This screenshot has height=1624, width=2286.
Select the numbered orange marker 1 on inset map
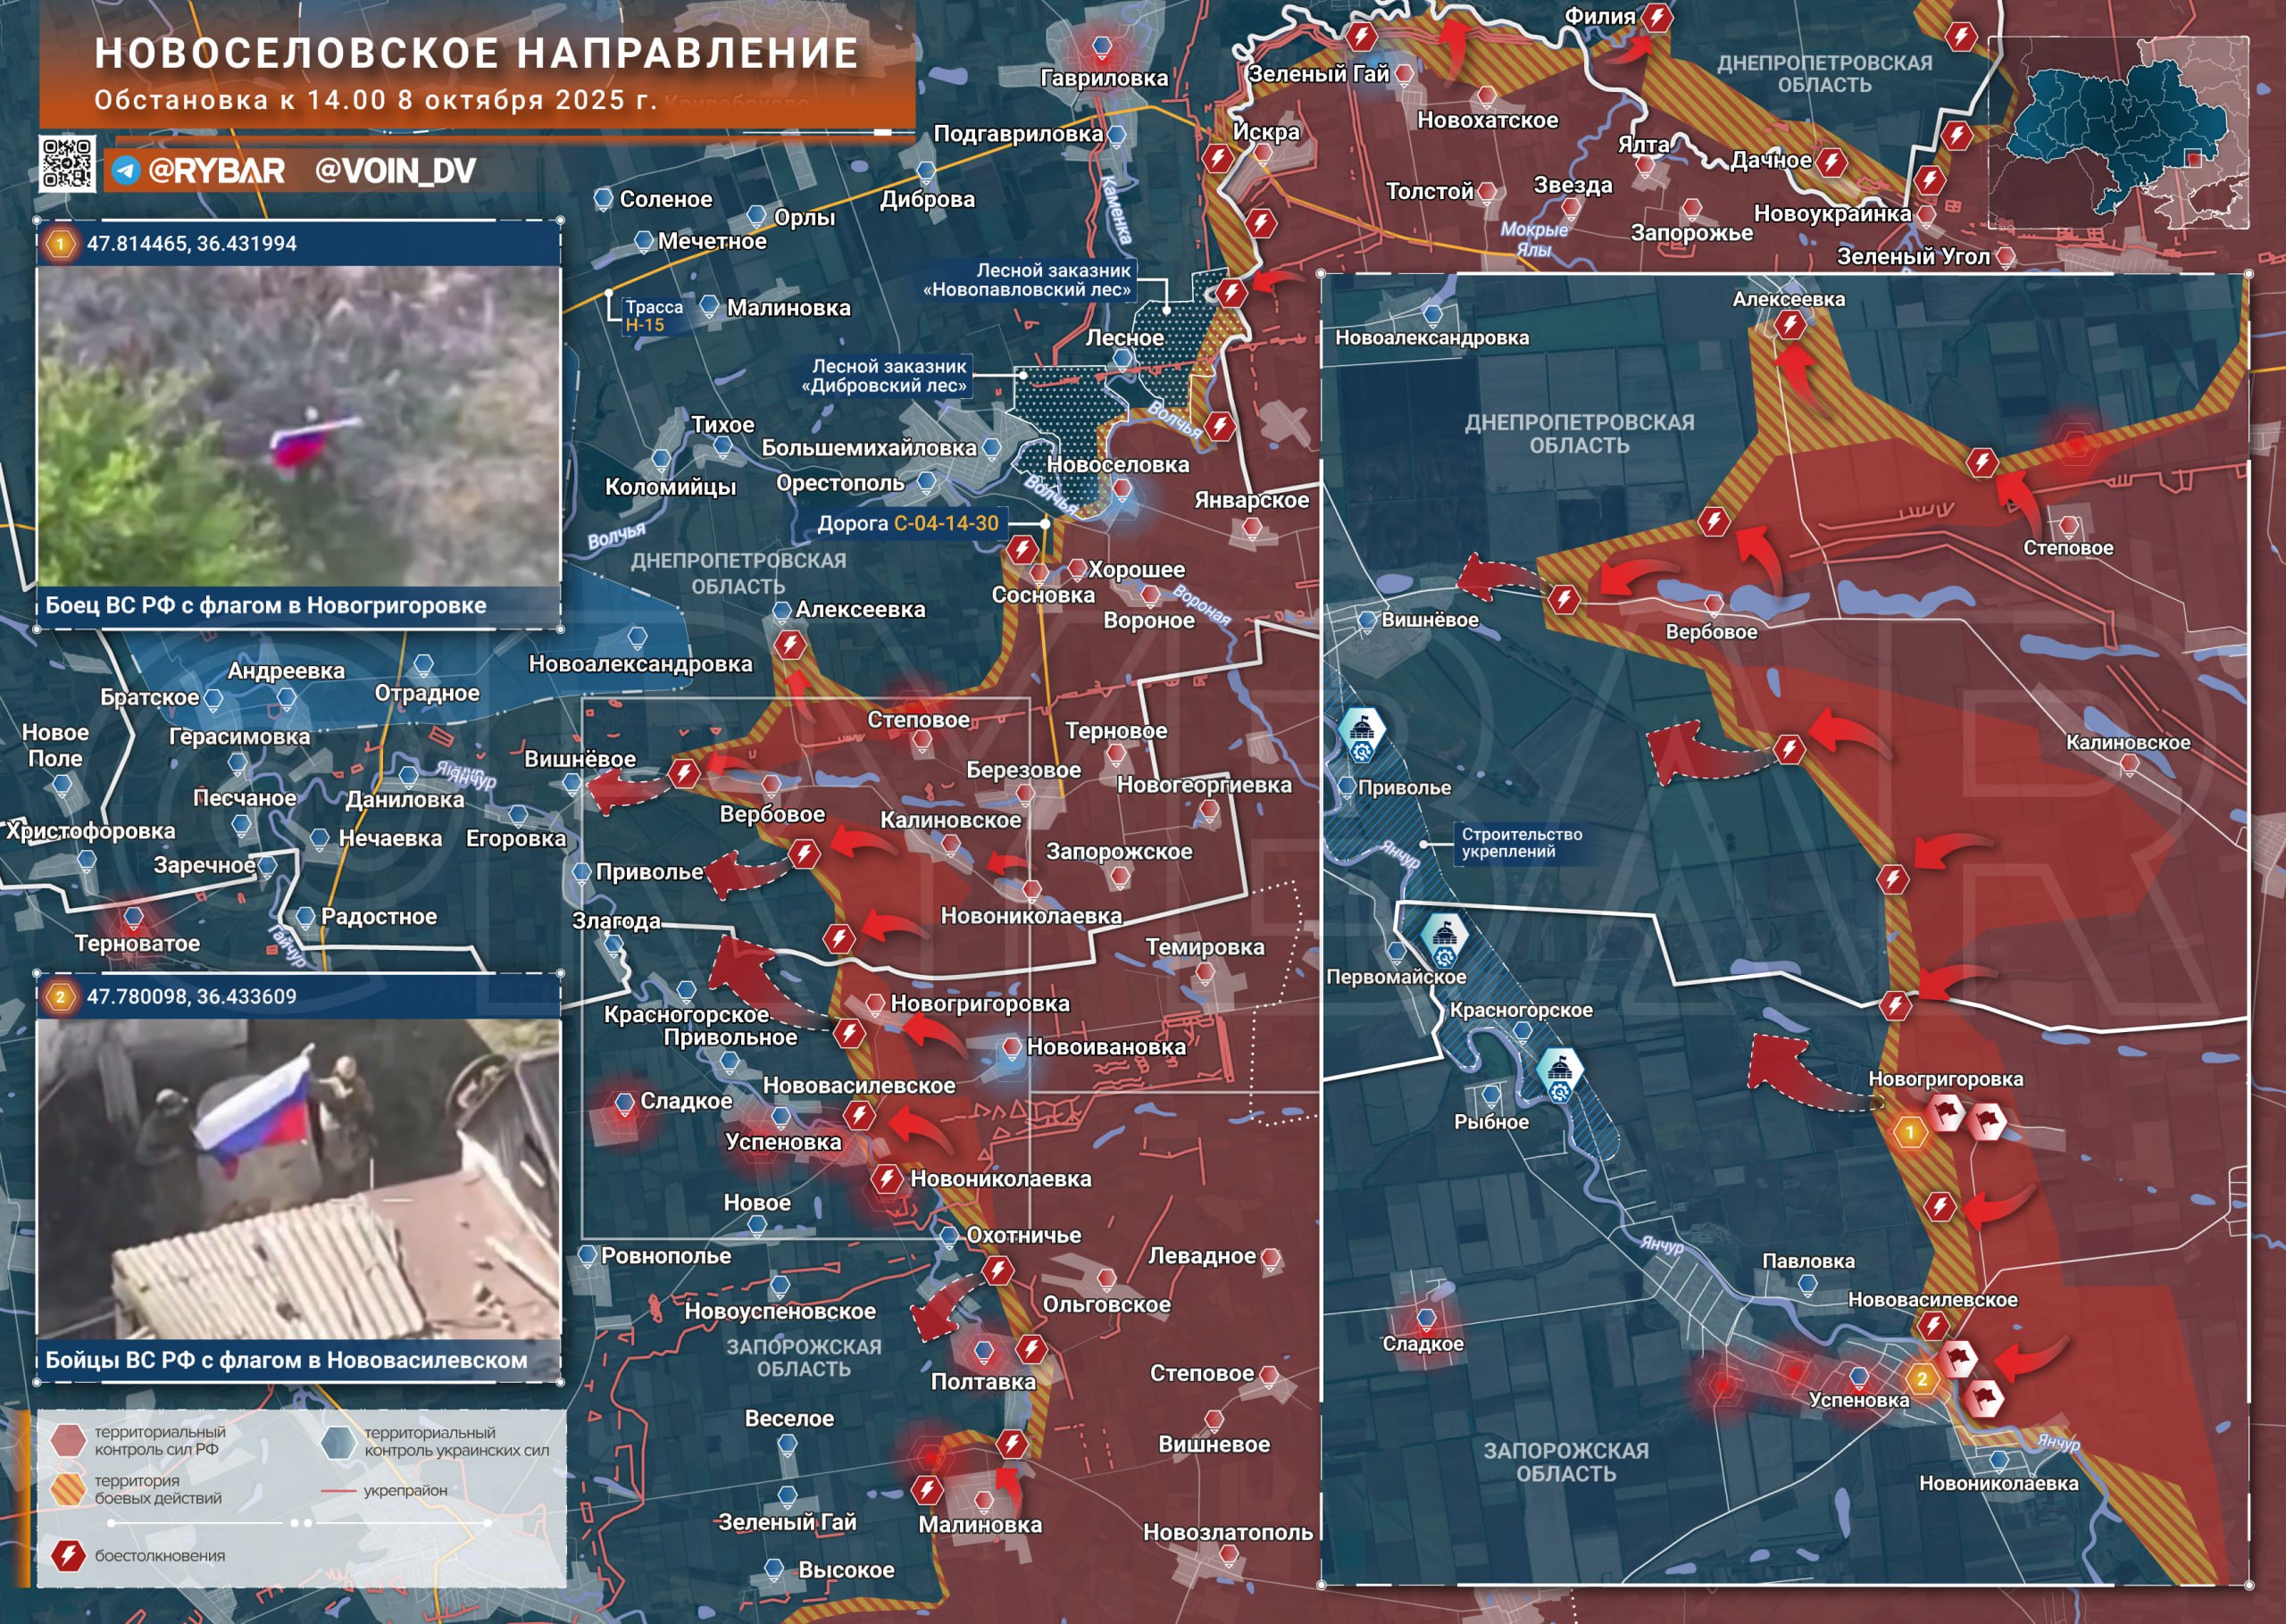point(1909,1132)
